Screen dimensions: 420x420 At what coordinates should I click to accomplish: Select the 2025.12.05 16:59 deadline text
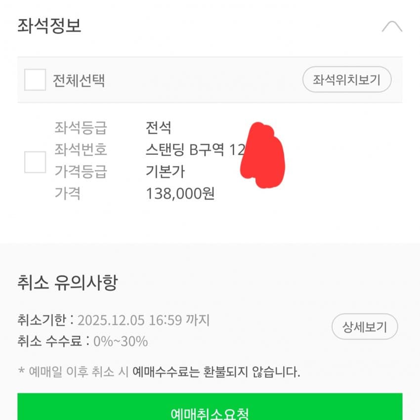click(x=143, y=320)
